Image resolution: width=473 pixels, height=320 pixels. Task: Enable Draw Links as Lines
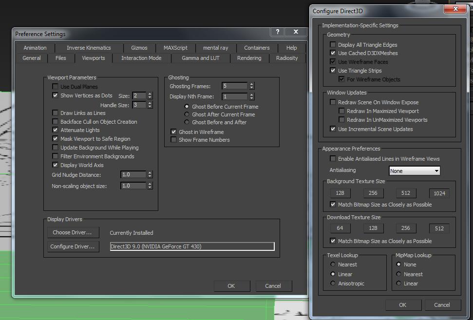pyautogui.click(x=55, y=113)
